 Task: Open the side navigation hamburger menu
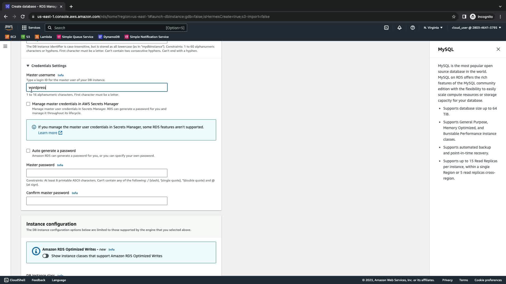point(5,46)
